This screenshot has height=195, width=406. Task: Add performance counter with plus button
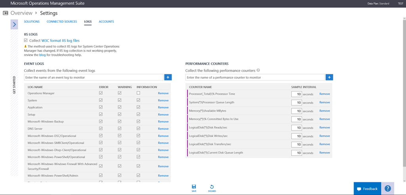click(329, 77)
